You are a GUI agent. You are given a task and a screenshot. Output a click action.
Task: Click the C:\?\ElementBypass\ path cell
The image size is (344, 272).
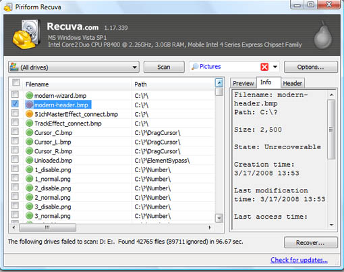pos(162,161)
